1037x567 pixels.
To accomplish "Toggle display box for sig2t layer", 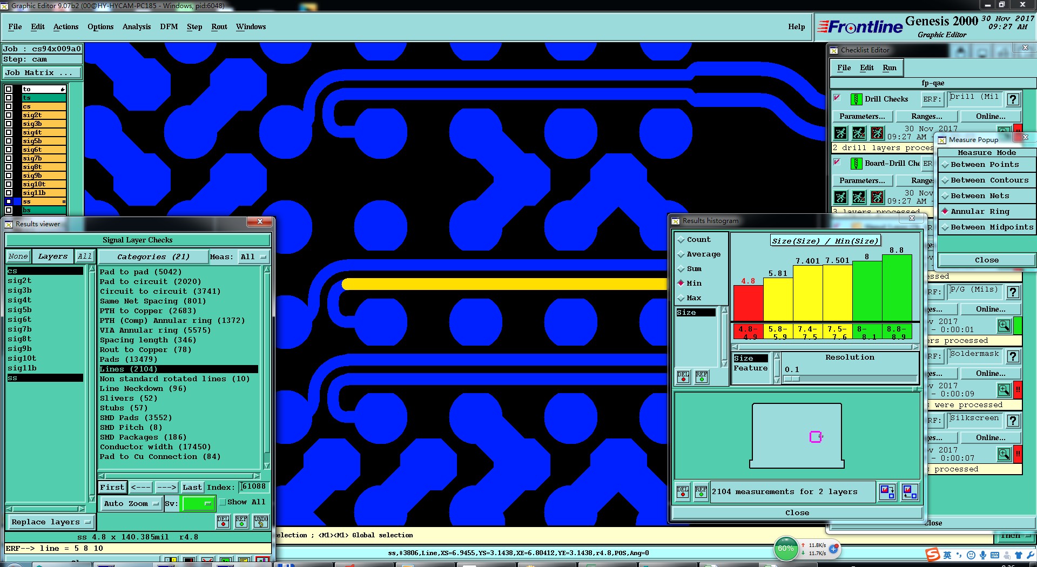I will (x=9, y=115).
